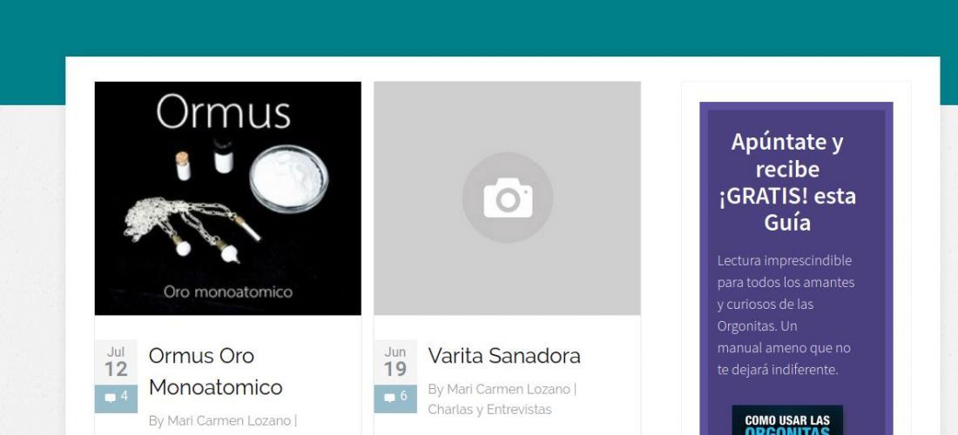Click the Jun 19 date badge

tap(395, 363)
